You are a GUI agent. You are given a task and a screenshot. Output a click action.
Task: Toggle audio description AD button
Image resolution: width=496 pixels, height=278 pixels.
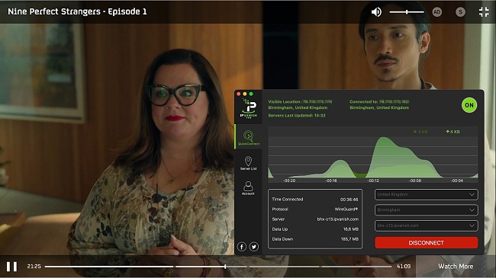436,12
